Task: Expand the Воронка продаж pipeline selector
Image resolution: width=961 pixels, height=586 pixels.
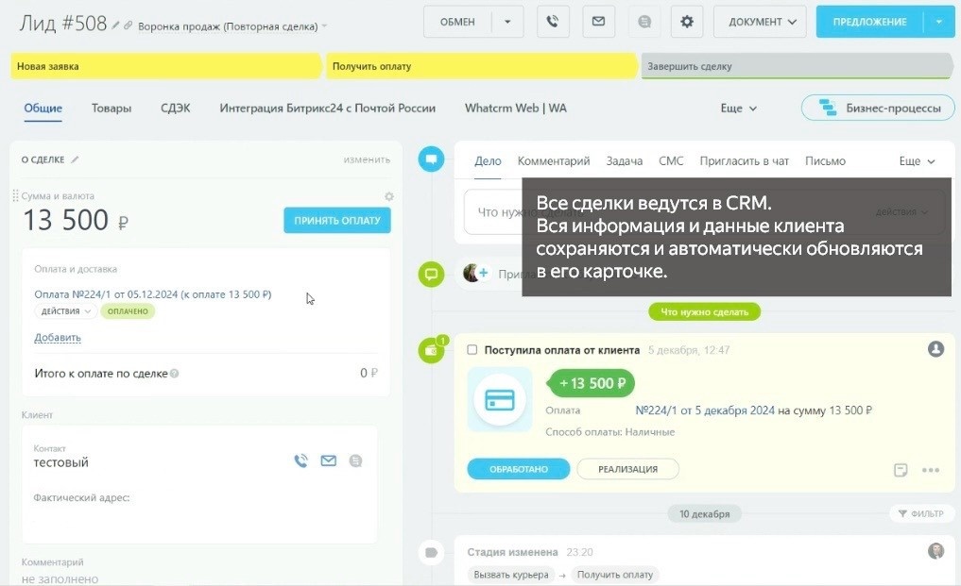Action: coord(232,26)
